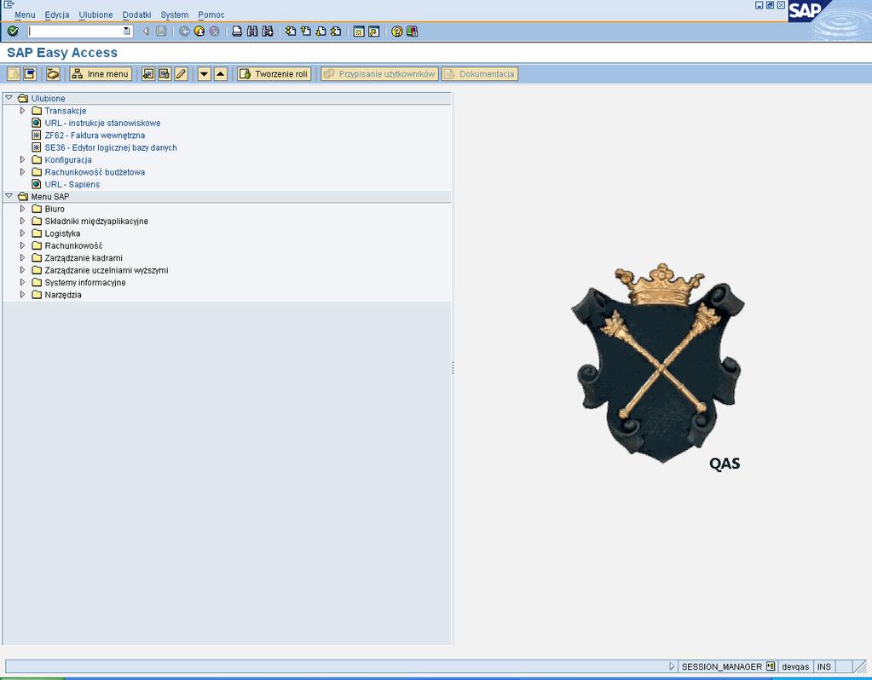Image resolution: width=872 pixels, height=680 pixels.
Task: Open the SAP Business Workplace icon
Action: coord(53,74)
